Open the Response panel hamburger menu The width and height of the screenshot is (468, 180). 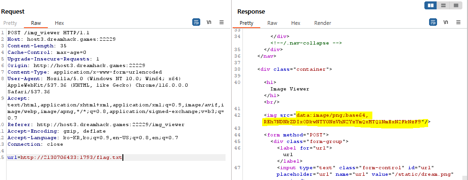click(x=458, y=22)
